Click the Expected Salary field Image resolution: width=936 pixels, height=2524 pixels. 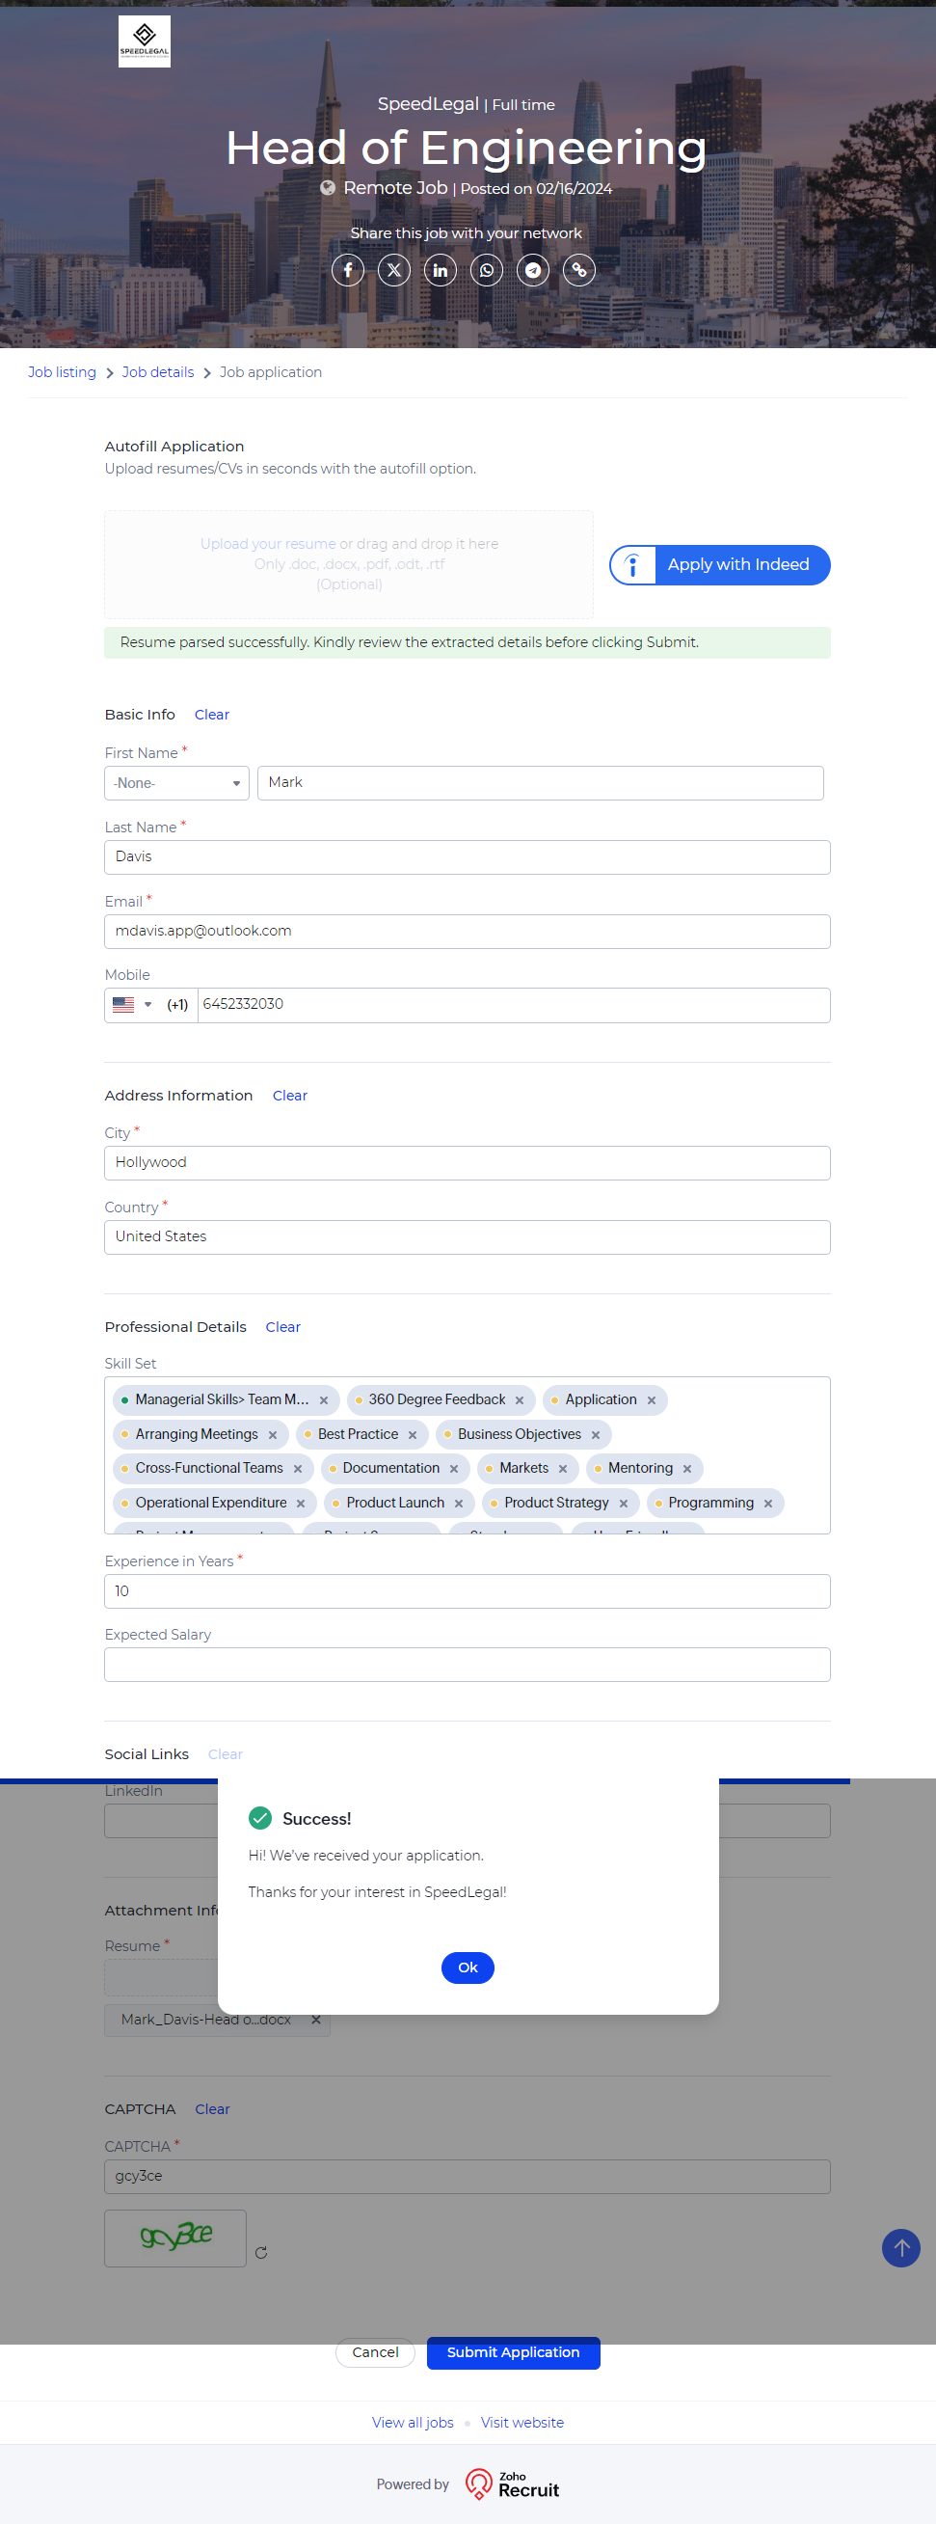[467, 1665]
